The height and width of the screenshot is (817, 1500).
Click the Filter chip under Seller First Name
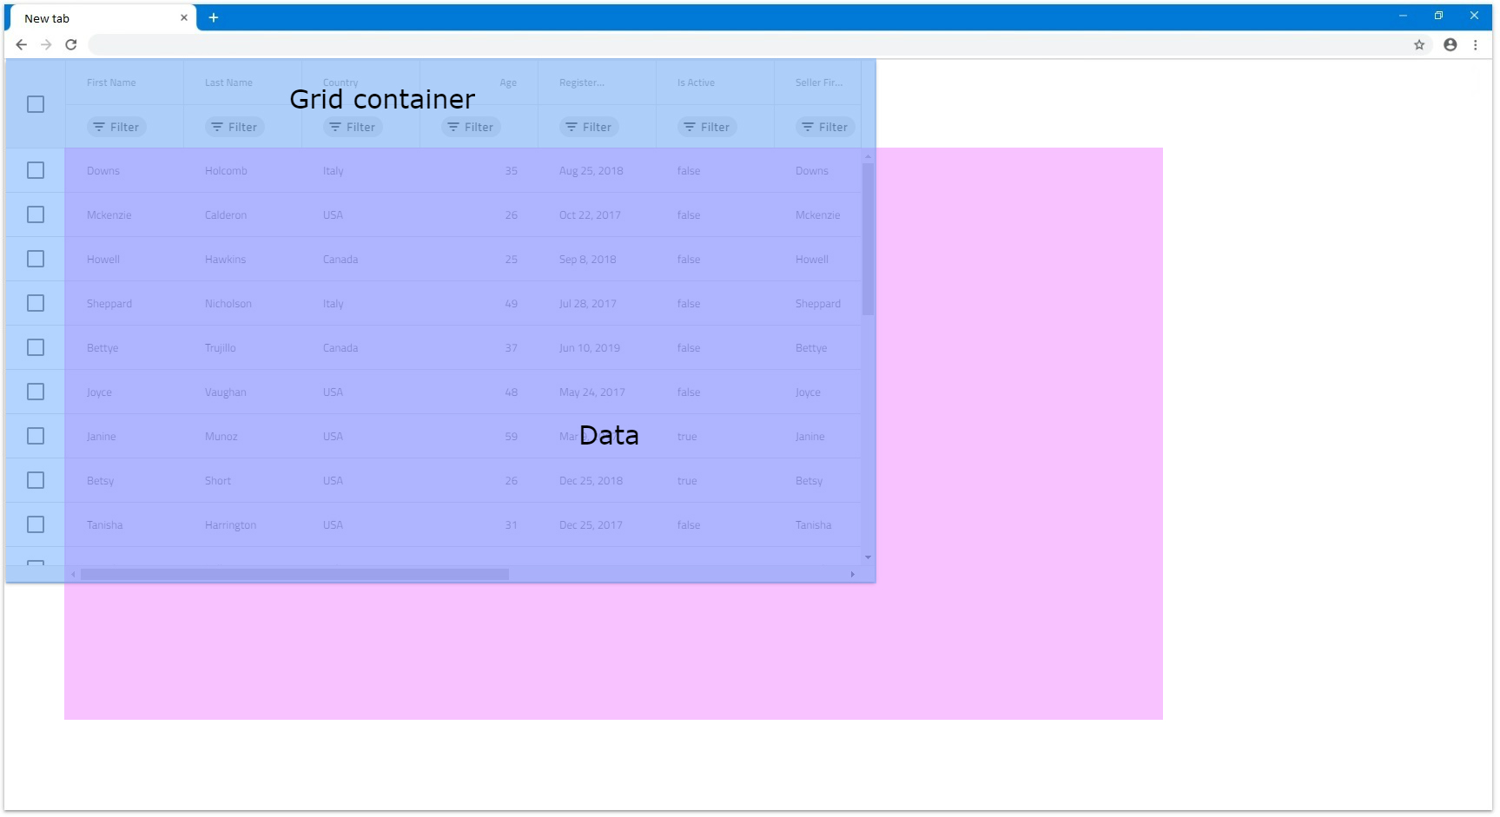click(x=825, y=128)
